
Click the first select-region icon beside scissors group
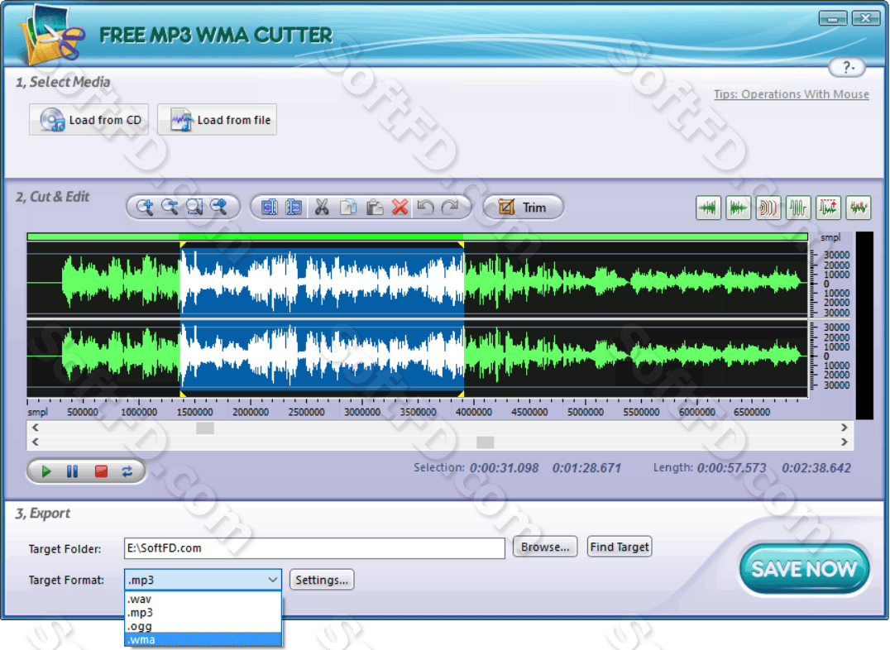pos(269,208)
